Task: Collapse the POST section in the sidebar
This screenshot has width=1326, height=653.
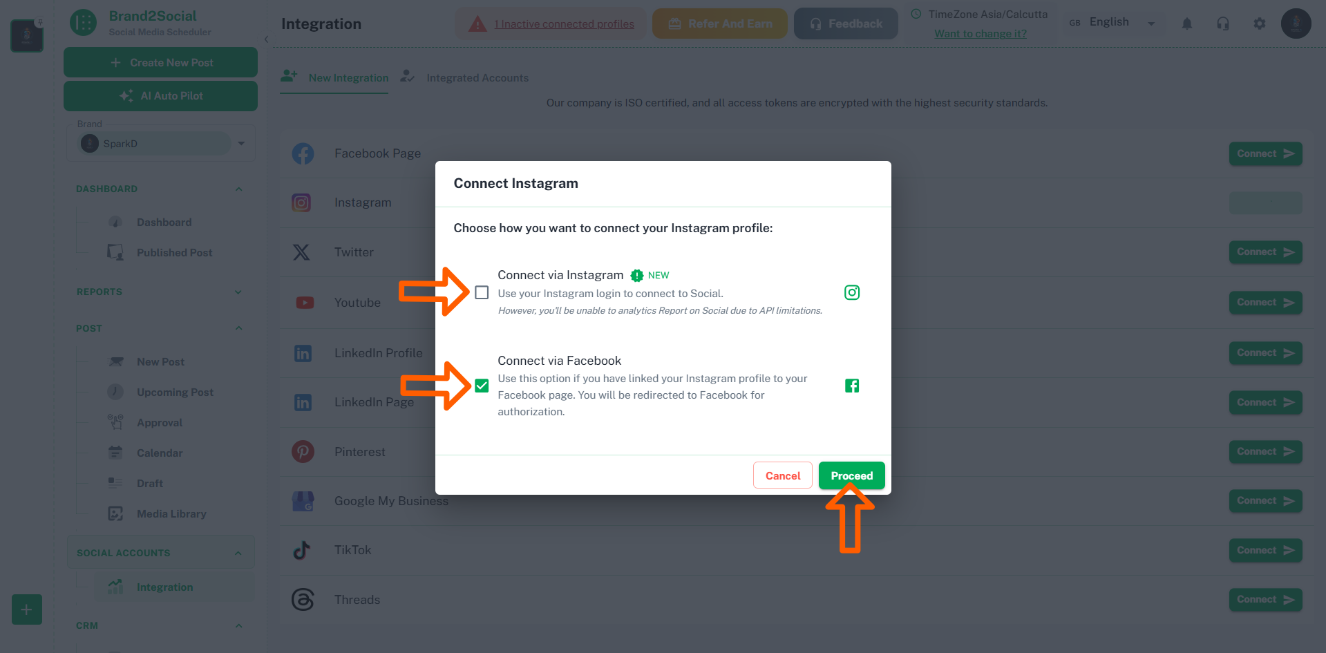Action: (x=238, y=328)
